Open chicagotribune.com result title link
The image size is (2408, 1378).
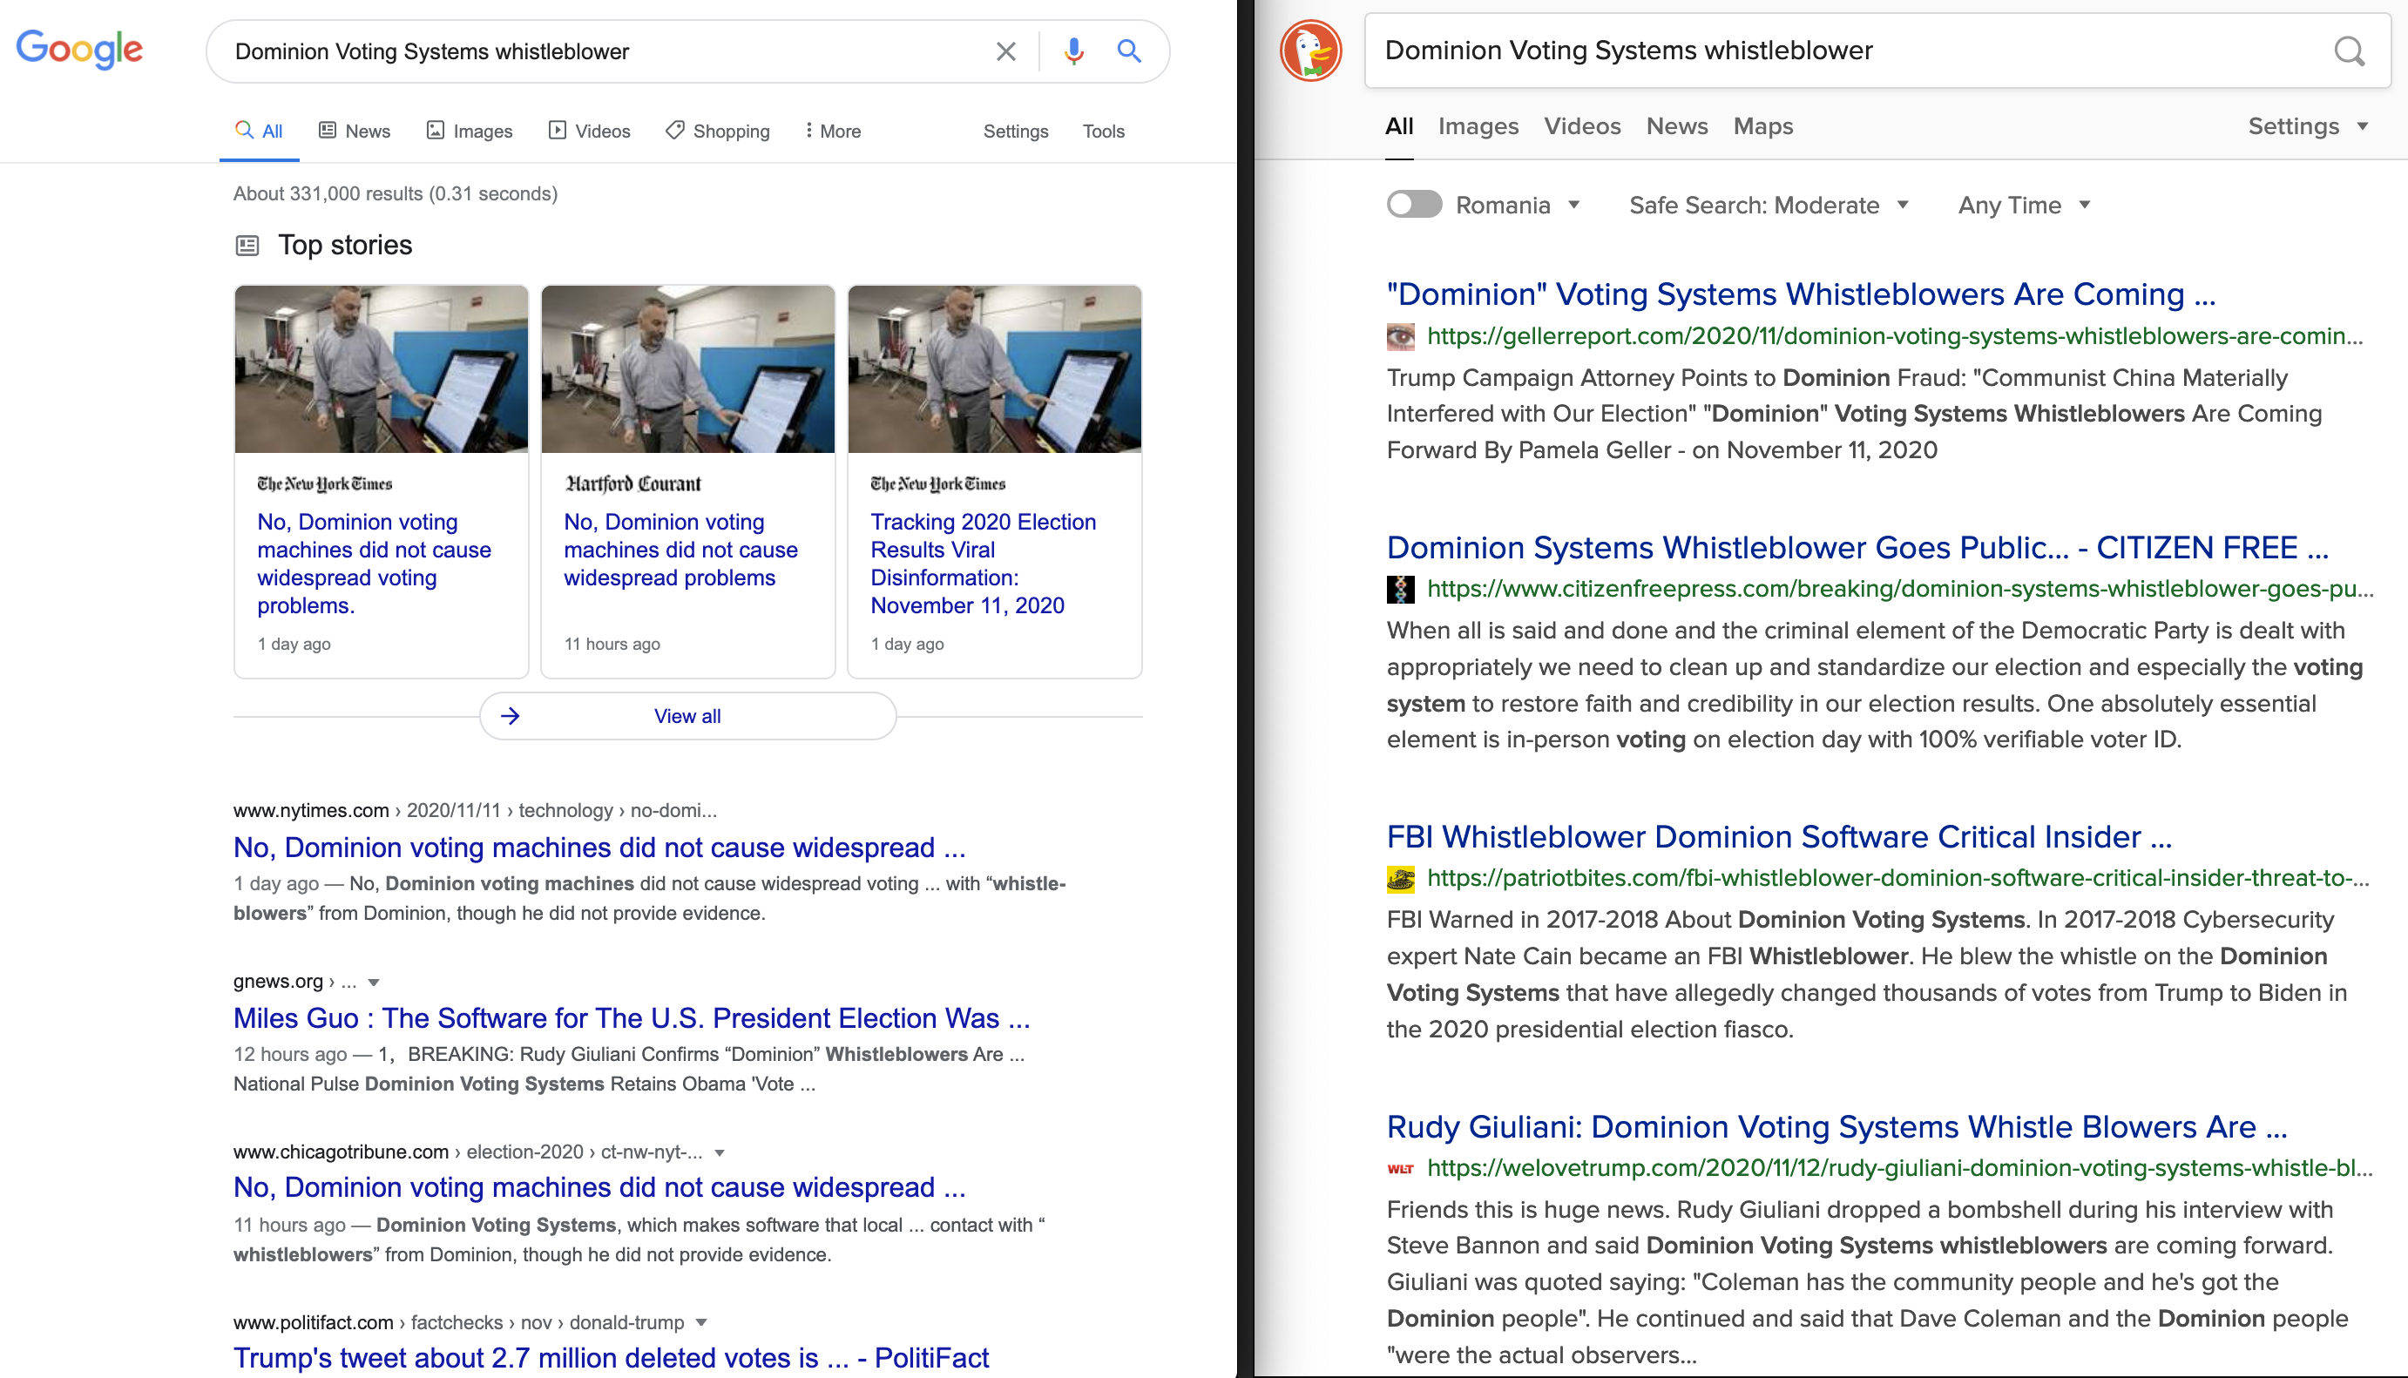(600, 1188)
